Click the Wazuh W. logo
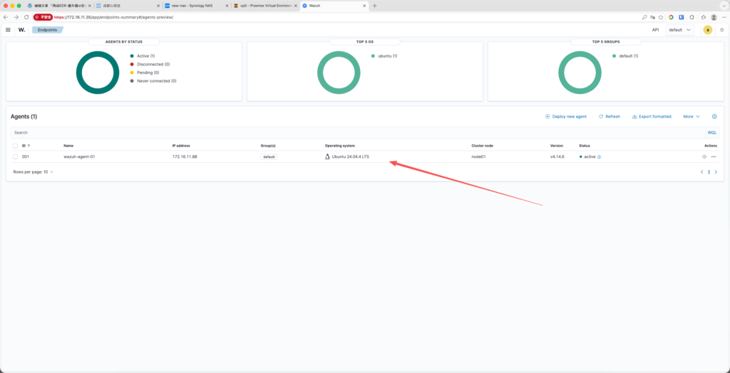The height and width of the screenshot is (373, 730). [x=22, y=30]
